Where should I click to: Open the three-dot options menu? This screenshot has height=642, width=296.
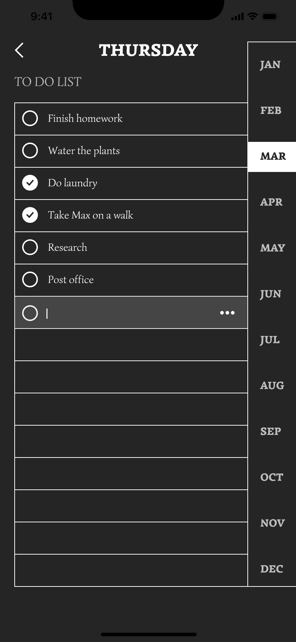tap(227, 313)
